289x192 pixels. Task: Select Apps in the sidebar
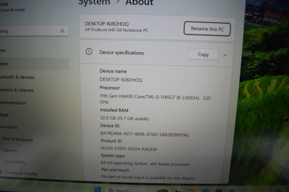[4, 115]
